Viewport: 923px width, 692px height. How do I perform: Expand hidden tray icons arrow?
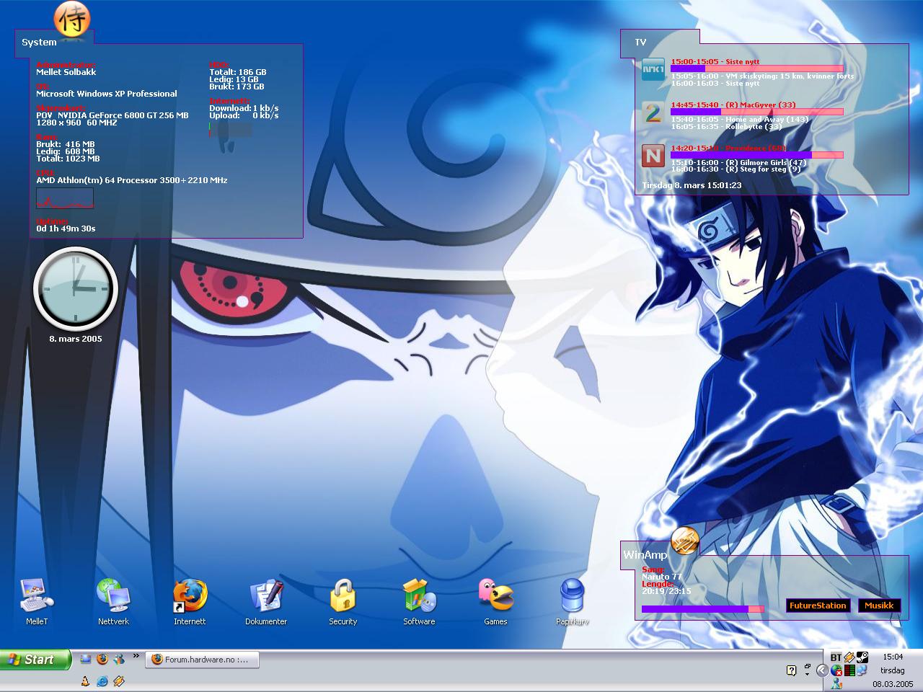click(x=823, y=670)
